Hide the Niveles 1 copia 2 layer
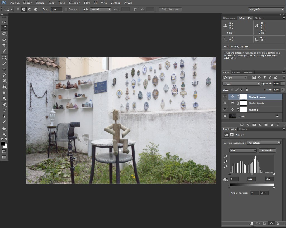The height and width of the screenshot is (228, 286). pyautogui.click(x=225, y=97)
